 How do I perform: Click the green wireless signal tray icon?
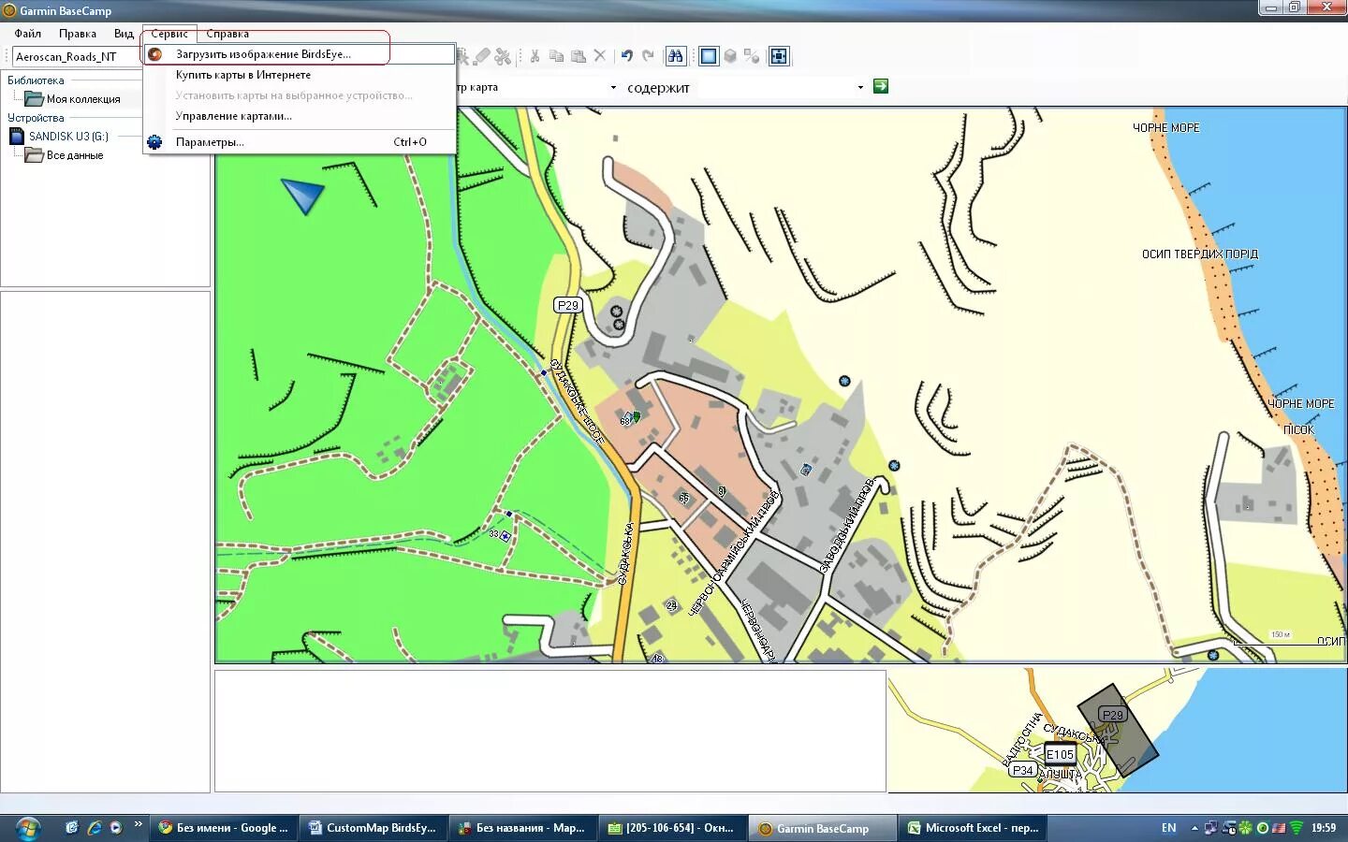[x=1297, y=828]
